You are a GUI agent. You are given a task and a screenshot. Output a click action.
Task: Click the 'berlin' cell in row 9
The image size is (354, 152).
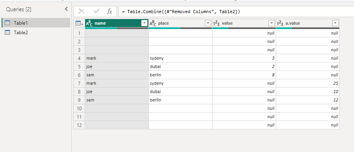(x=181, y=100)
